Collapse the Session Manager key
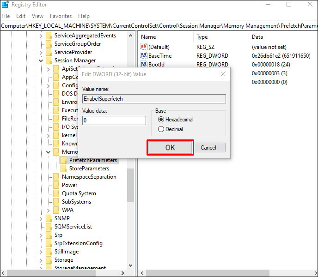 click(x=41, y=61)
